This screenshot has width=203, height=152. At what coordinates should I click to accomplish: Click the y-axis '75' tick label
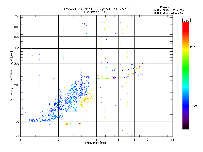(18, 136)
